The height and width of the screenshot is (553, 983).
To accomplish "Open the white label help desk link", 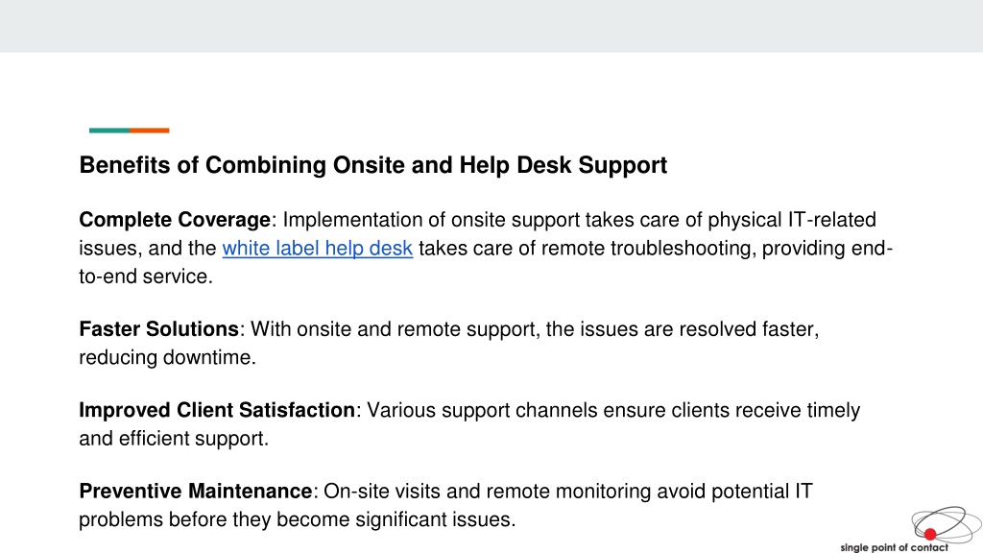I will point(317,249).
